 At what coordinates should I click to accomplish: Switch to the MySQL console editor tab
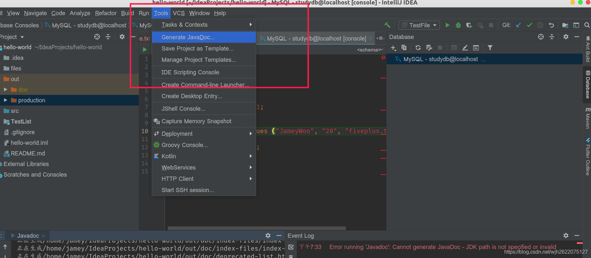(x=316, y=38)
